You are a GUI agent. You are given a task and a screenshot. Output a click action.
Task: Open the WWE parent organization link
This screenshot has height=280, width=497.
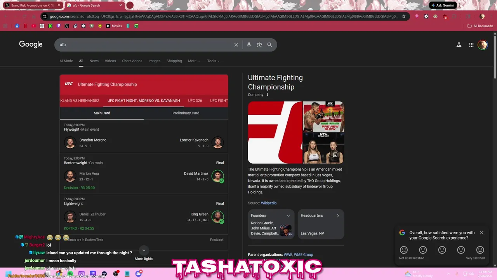288,255
